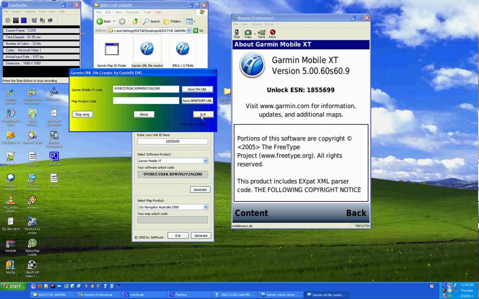Select the Winamp desktop icon
Image resolution: width=479 pixels, height=299 pixels.
coord(32,202)
